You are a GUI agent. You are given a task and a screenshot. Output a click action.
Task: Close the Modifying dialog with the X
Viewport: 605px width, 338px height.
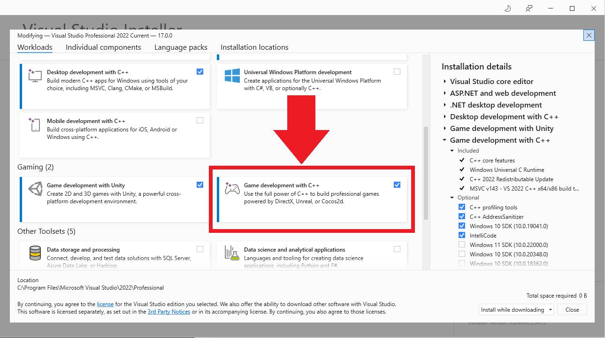click(589, 35)
